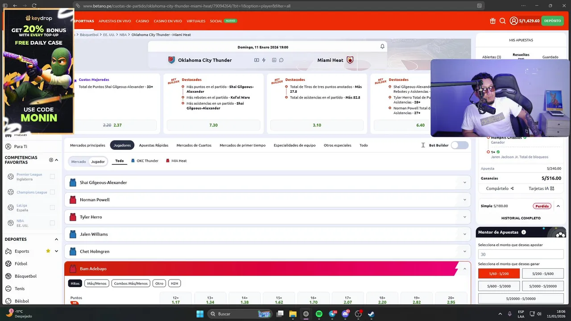Open Mercados principales tab

click(x=87, y=145)
